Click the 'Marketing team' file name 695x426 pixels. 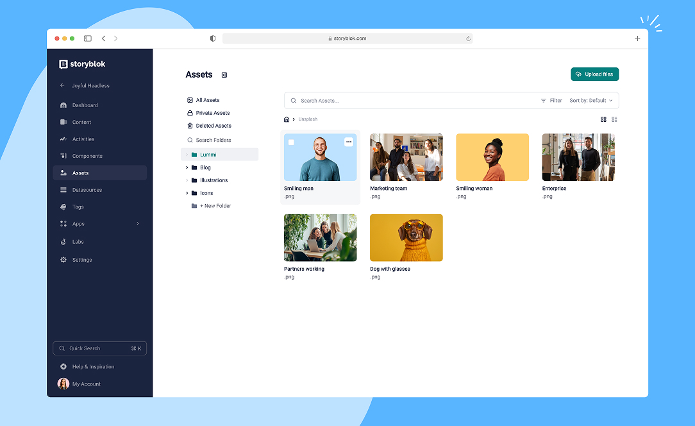point(389,189)
